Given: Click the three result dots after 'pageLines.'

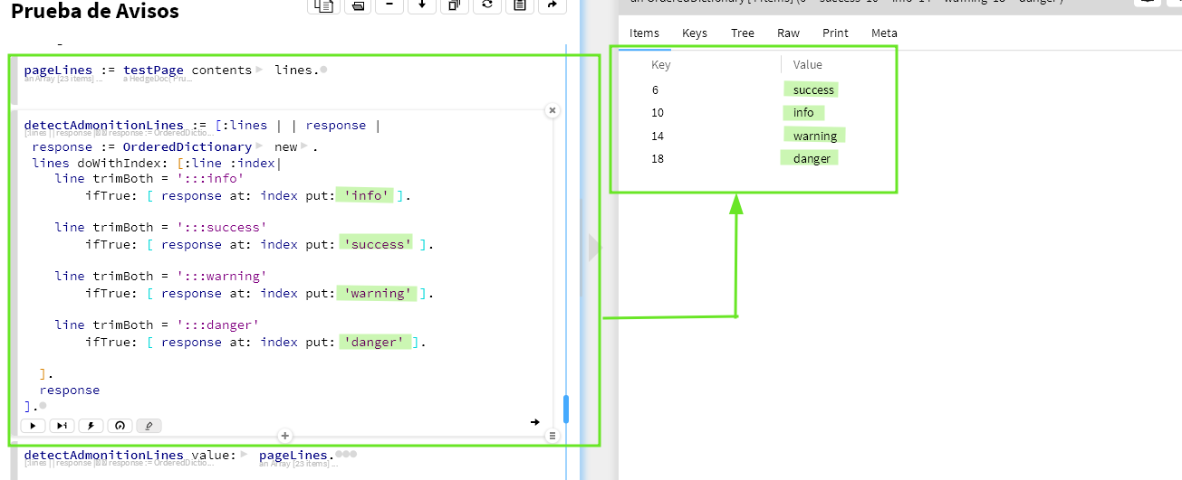Looking at the screenshot, I should click(x=347, y=455).
